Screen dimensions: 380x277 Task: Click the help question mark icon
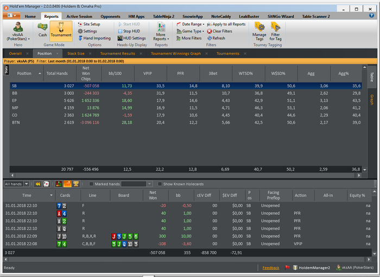click(371, 15)
